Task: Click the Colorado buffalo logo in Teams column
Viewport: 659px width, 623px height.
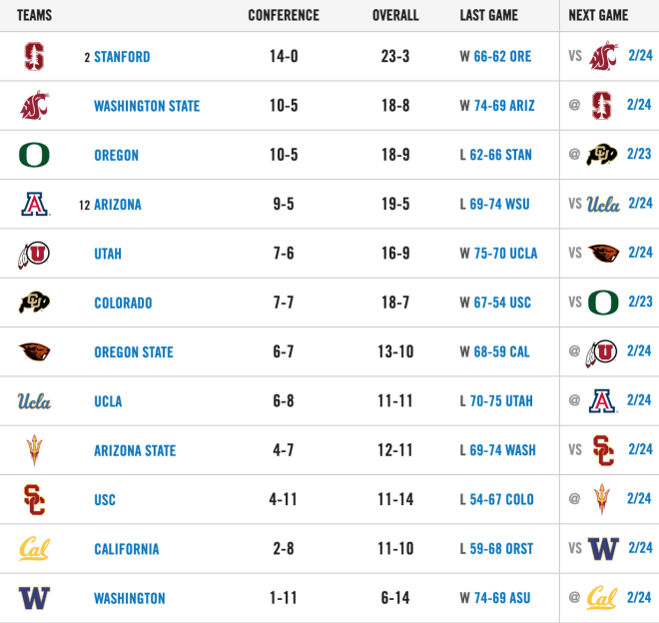Action: pyautogui.click(x=34, y=303)
